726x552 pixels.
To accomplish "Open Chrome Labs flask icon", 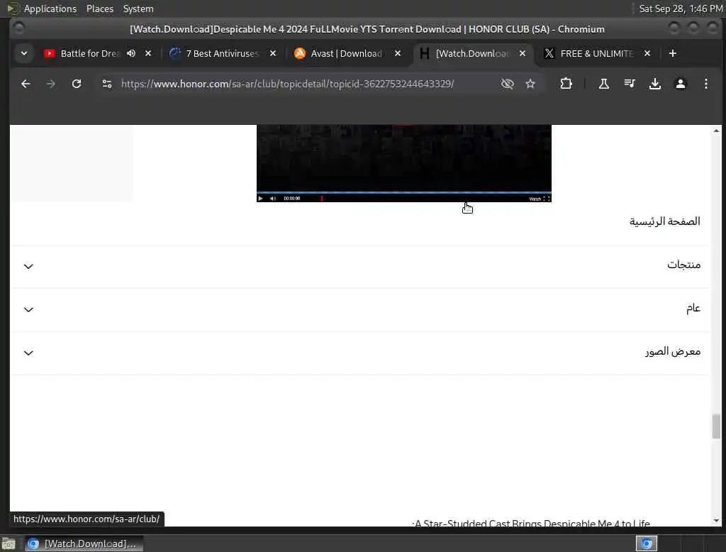I will coord(604,84).
